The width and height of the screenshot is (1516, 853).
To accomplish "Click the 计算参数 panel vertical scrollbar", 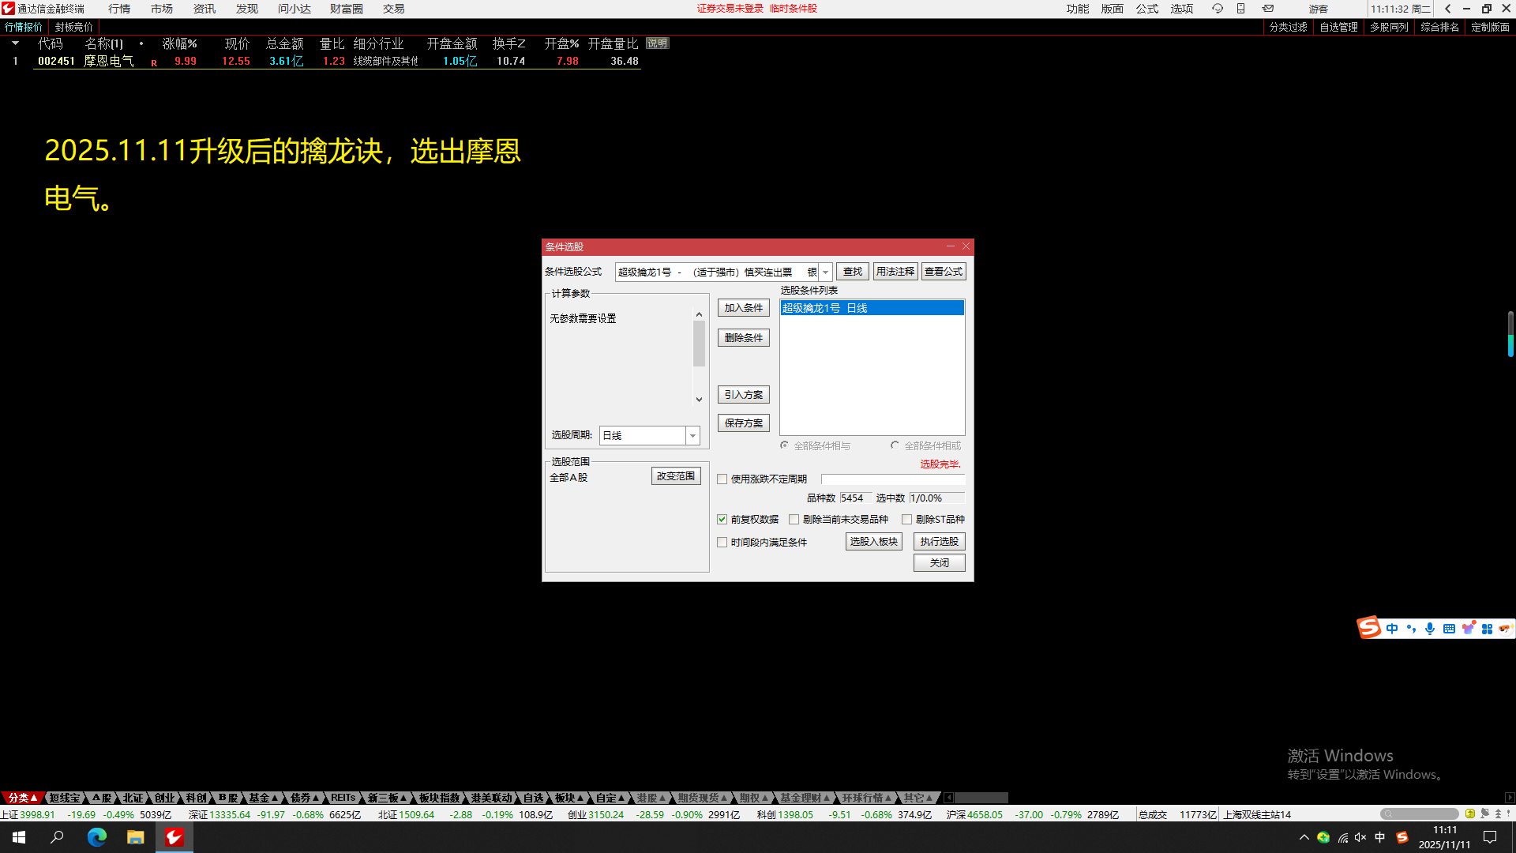I will 699,344.
